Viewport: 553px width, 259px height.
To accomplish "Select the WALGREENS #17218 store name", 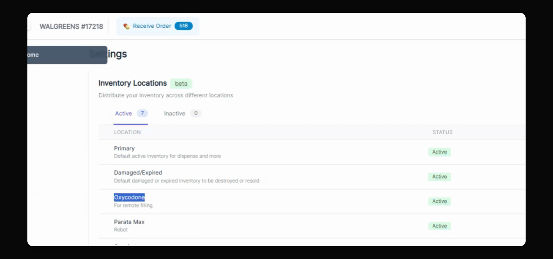I will click(x=71, y=27).
